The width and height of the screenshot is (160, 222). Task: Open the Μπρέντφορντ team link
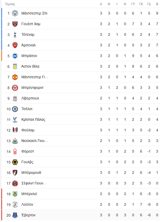coord(32,88)
